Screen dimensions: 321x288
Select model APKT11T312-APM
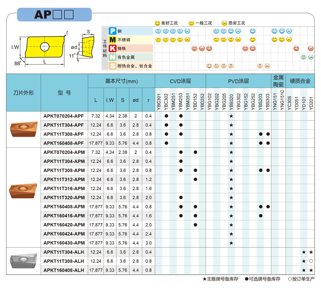(x=64, y=179)
